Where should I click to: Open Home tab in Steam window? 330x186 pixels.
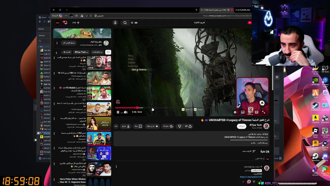pos(41,29)
